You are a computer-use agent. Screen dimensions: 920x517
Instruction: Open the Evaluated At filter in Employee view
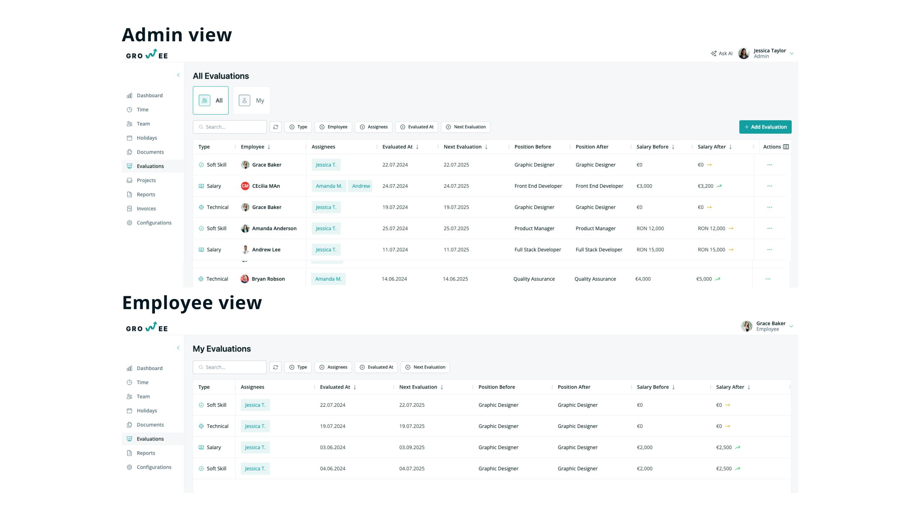coord(376,367)
